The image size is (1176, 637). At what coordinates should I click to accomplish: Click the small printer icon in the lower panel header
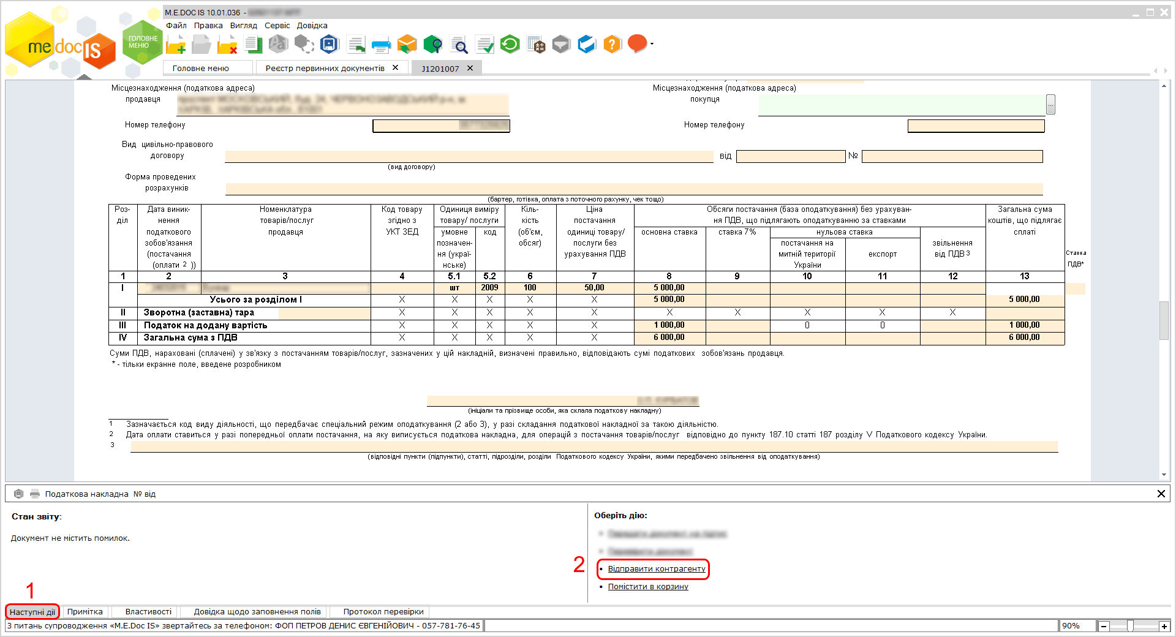click(x=35, y=494)
